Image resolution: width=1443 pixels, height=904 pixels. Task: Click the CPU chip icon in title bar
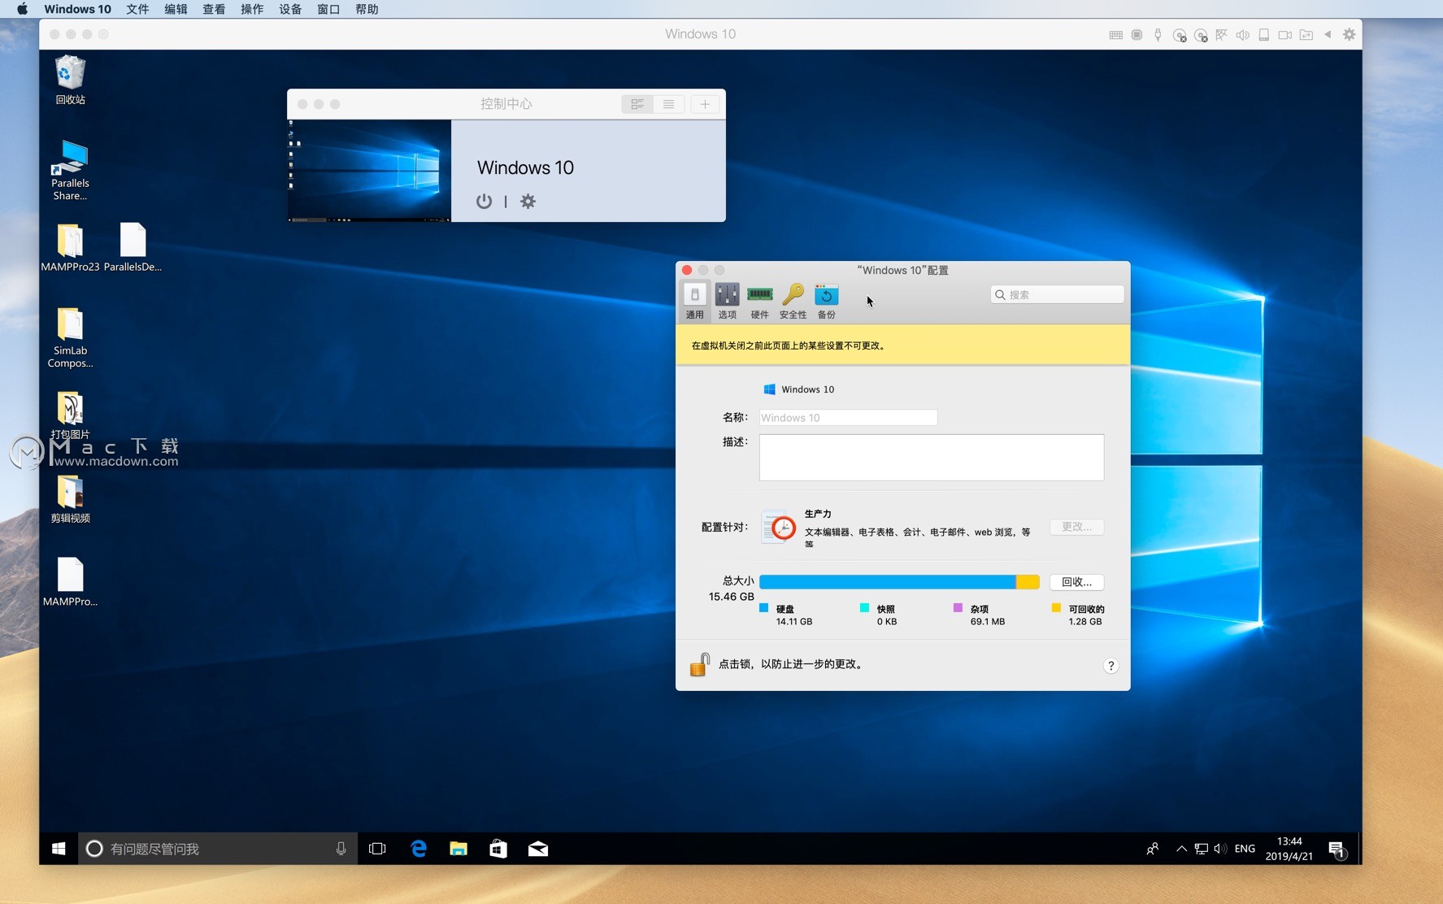pos(1137,35)
